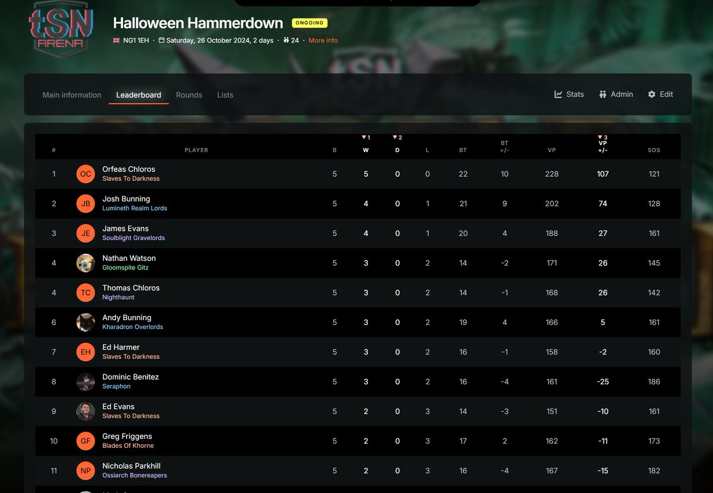Screen dimensions: 713x493
Task: Open the Rounds tab
Action: point(189,95)
